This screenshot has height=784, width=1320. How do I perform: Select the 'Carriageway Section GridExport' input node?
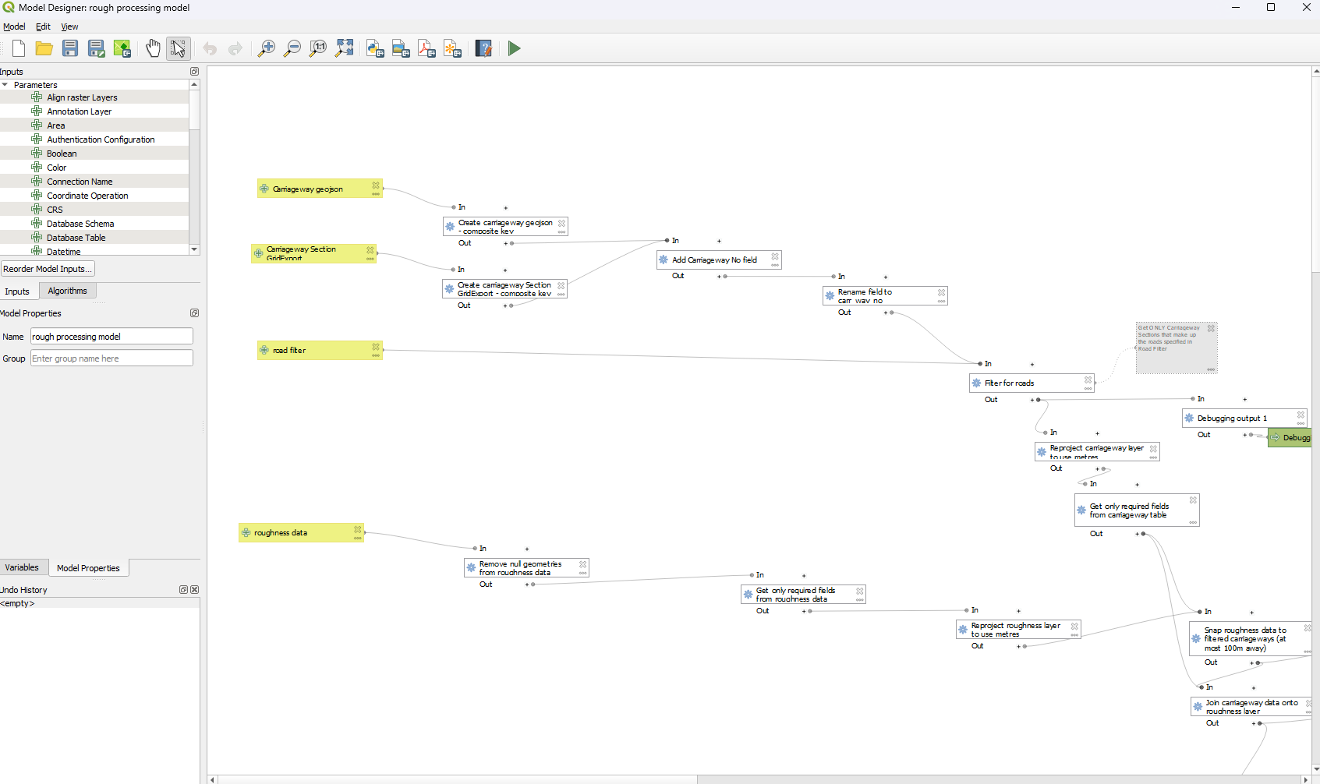[x=313, y=253]
